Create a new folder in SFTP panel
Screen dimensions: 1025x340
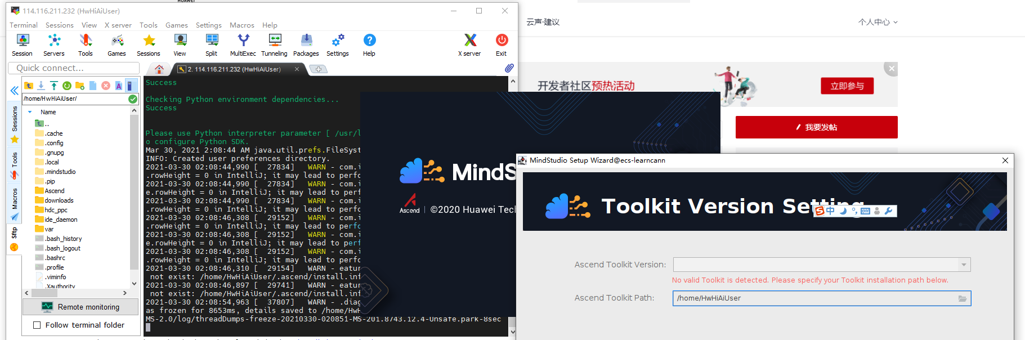pos(80,86)
